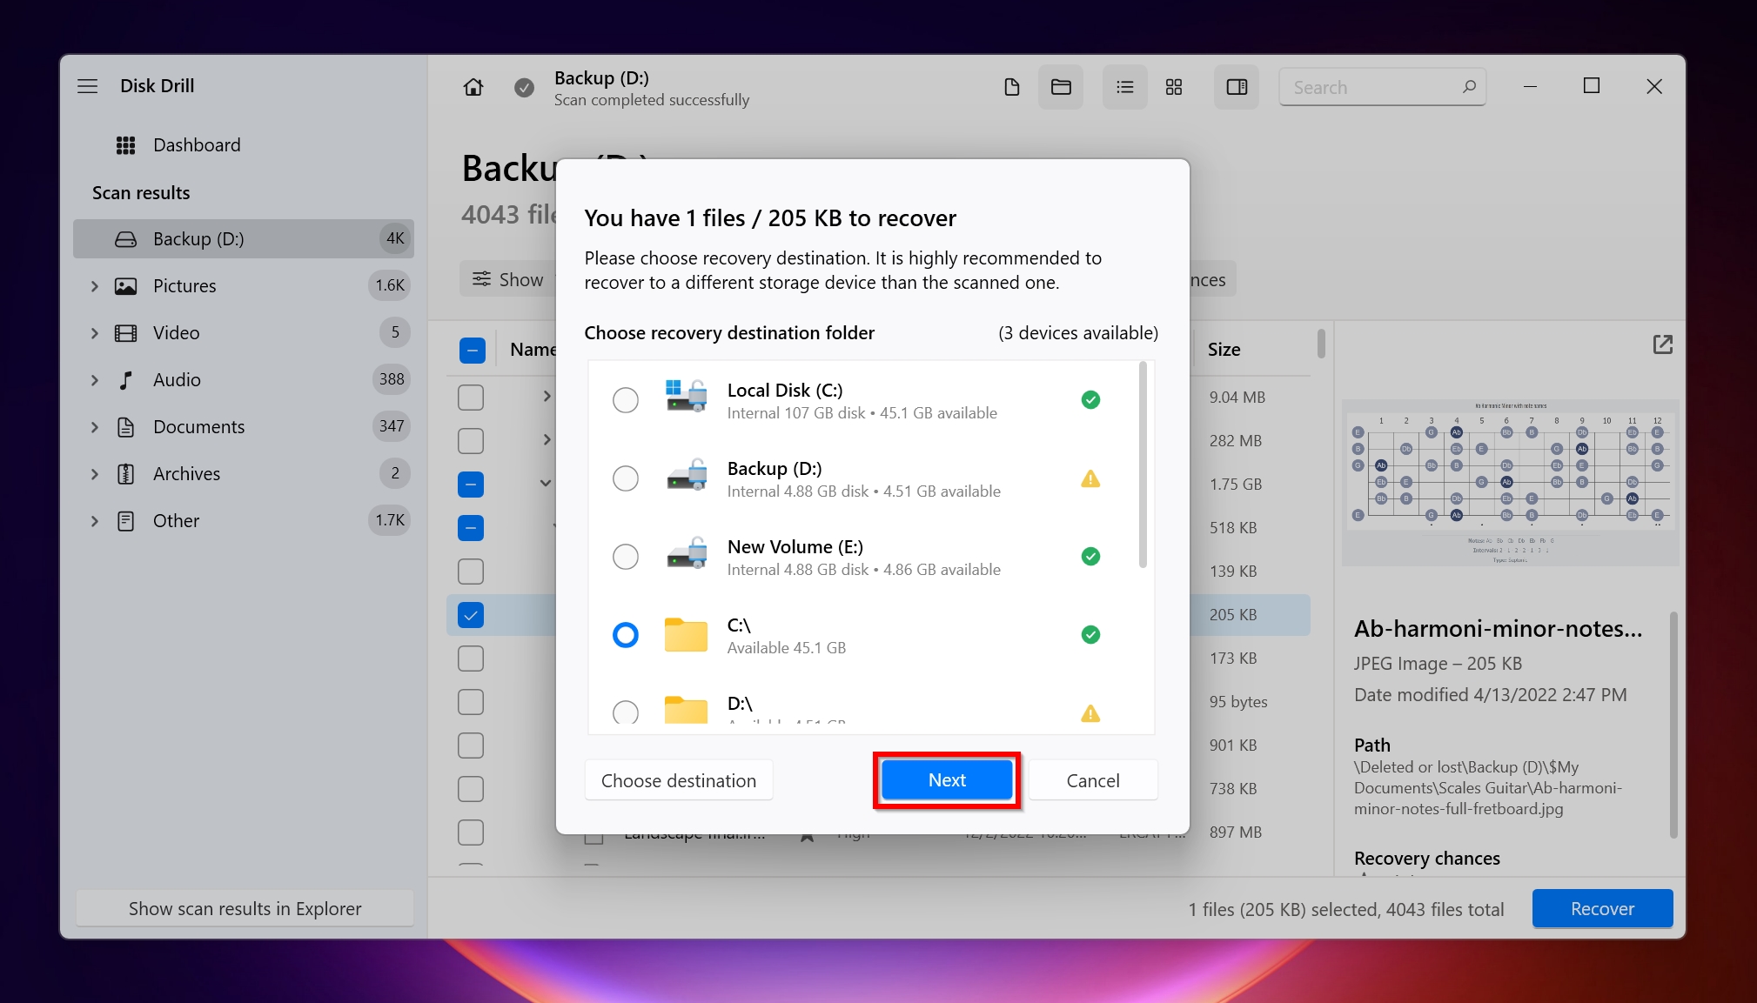Click the list view icon
The width and height of the screenshot is (1757, 1003).
coord(1123,86)
